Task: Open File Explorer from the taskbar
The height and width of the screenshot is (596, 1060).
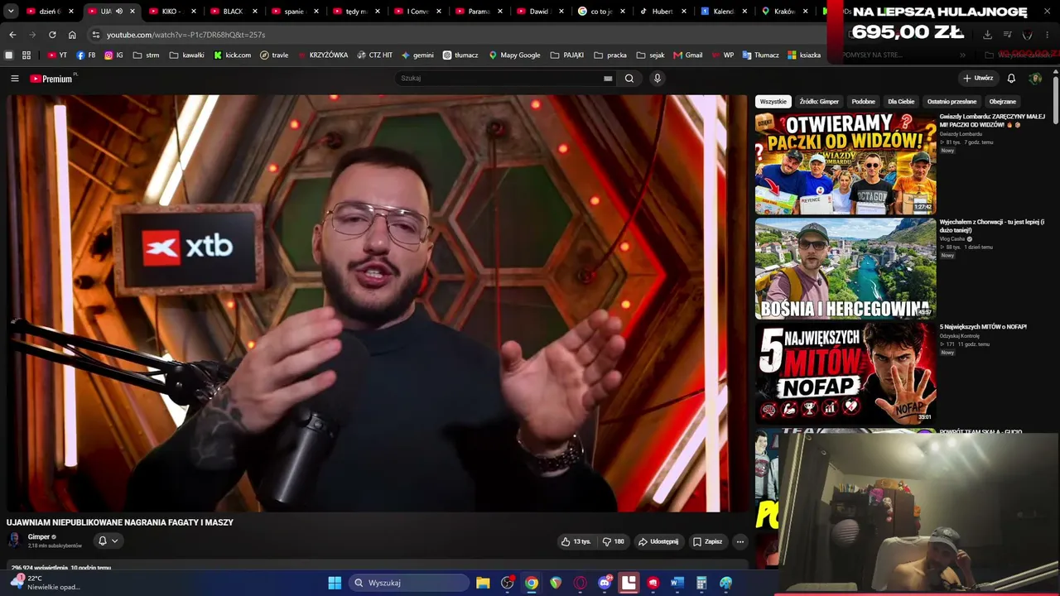Action: [x=483, y=583]
